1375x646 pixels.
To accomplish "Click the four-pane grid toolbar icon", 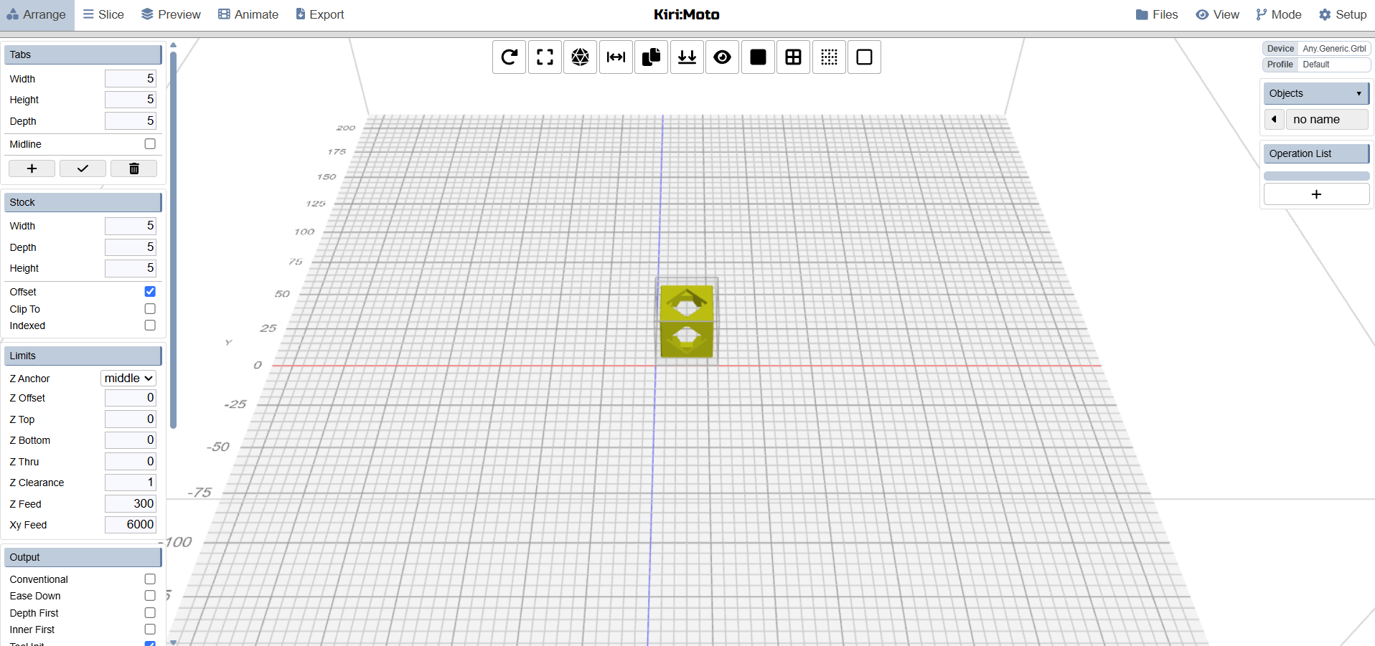I will [793, 57].
